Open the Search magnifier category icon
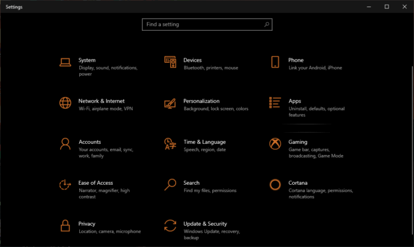Image resolution: width=414 pixels, height=247 pixels. (x=170, y=185)
